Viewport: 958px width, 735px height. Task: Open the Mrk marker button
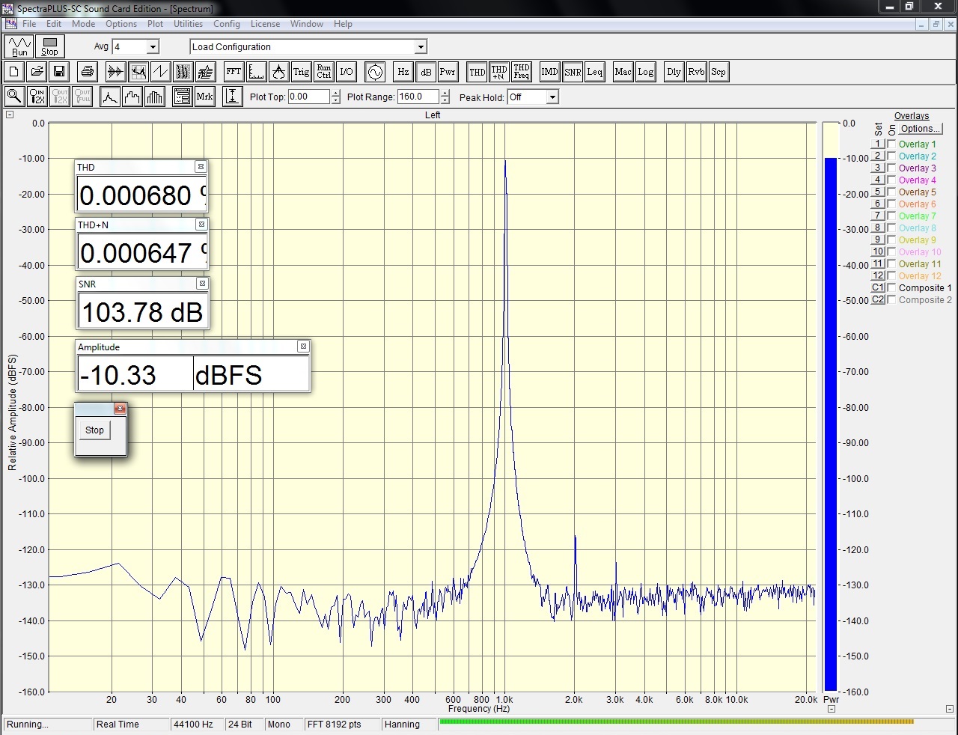tap(204, 97)
